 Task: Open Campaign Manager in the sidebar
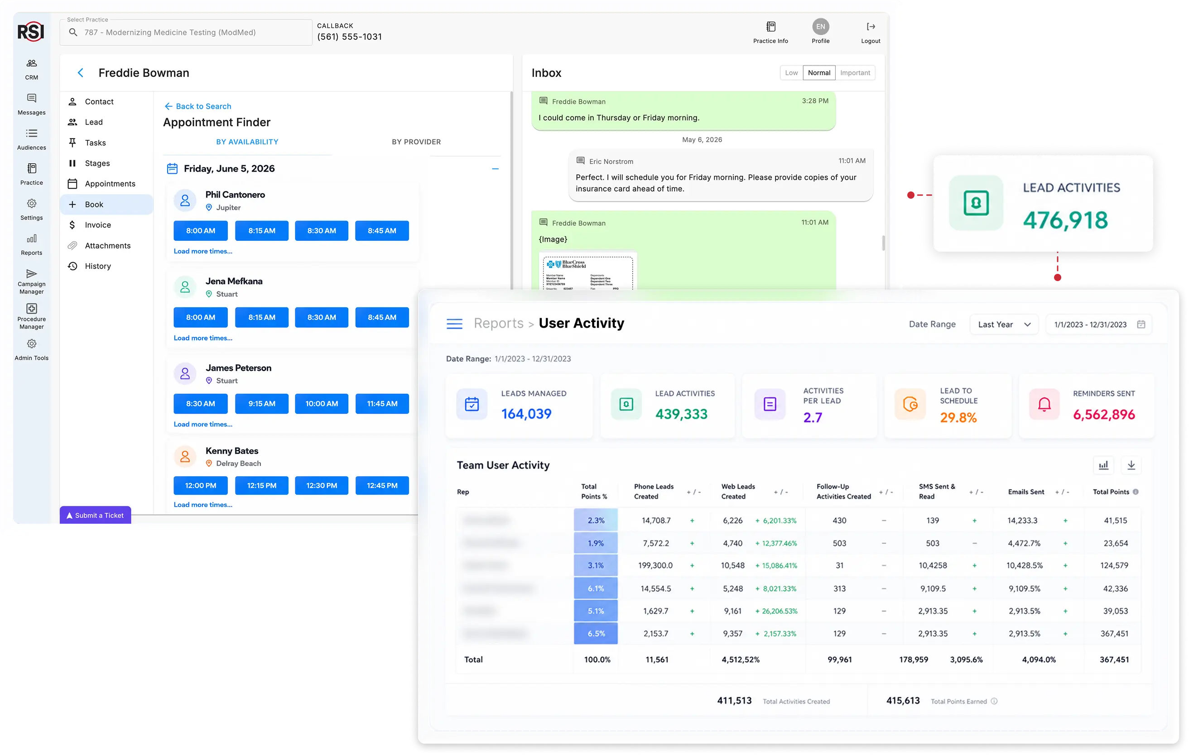(x=32, y=281)
